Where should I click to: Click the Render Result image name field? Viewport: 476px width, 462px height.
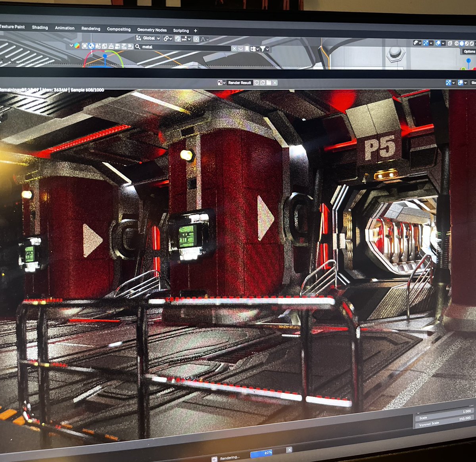coord(240,83)
